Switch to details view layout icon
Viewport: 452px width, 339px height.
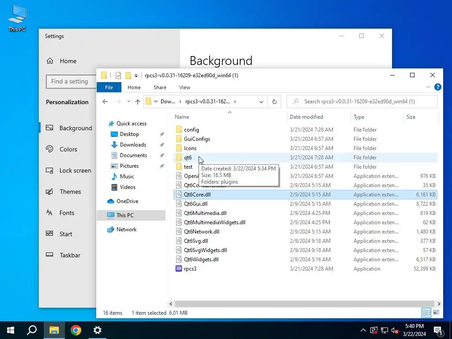(427, 313)
